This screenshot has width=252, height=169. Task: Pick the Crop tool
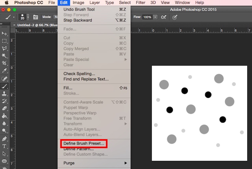(x=5, y=63)
